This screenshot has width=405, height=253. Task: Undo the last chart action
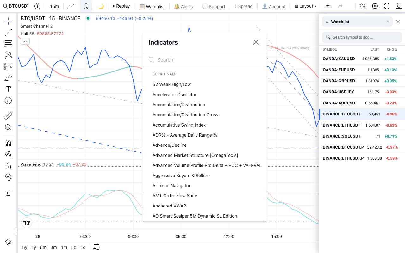[328, 6]
